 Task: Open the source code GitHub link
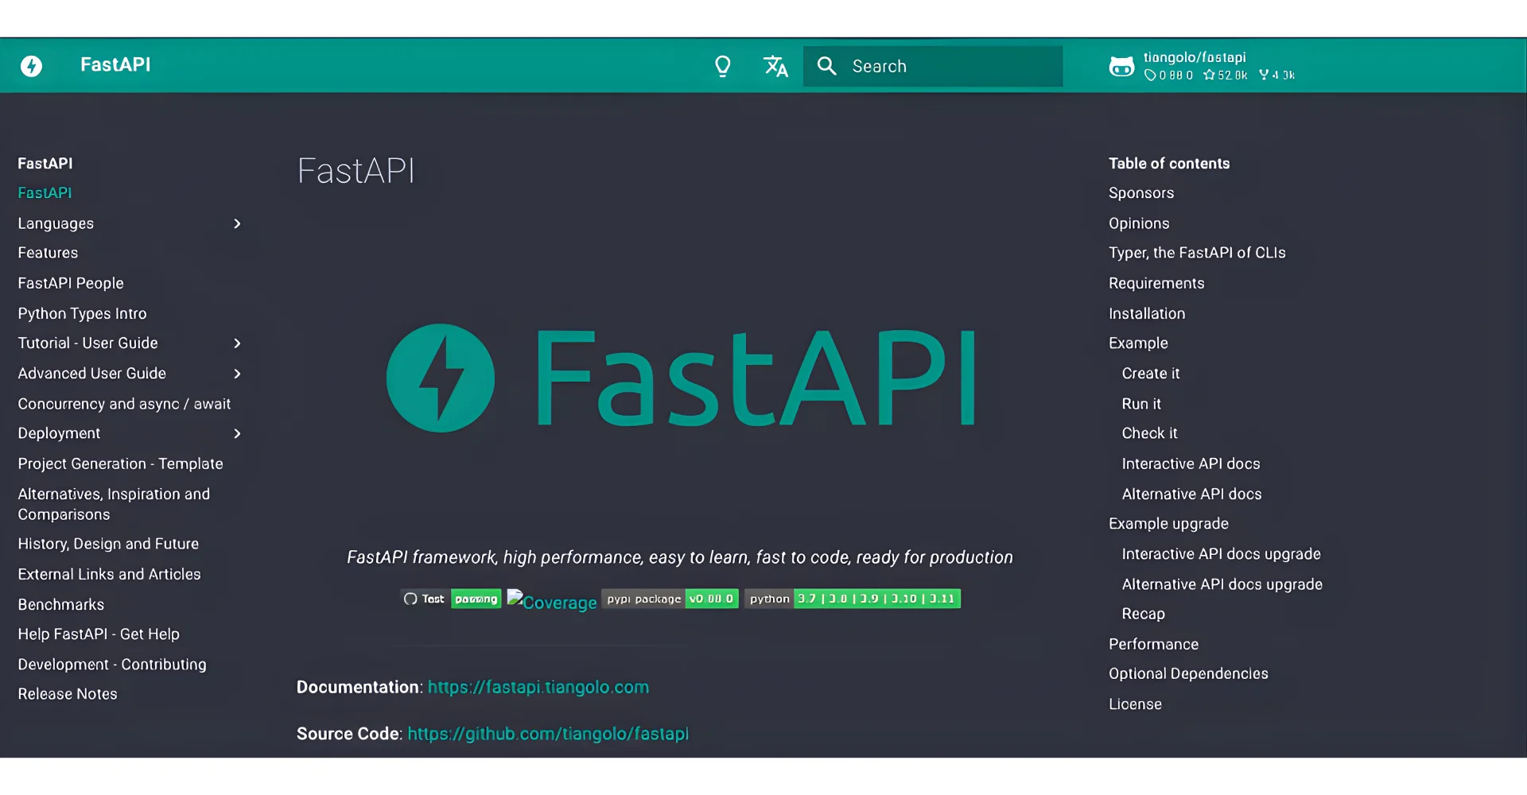(x=548, y=734)
